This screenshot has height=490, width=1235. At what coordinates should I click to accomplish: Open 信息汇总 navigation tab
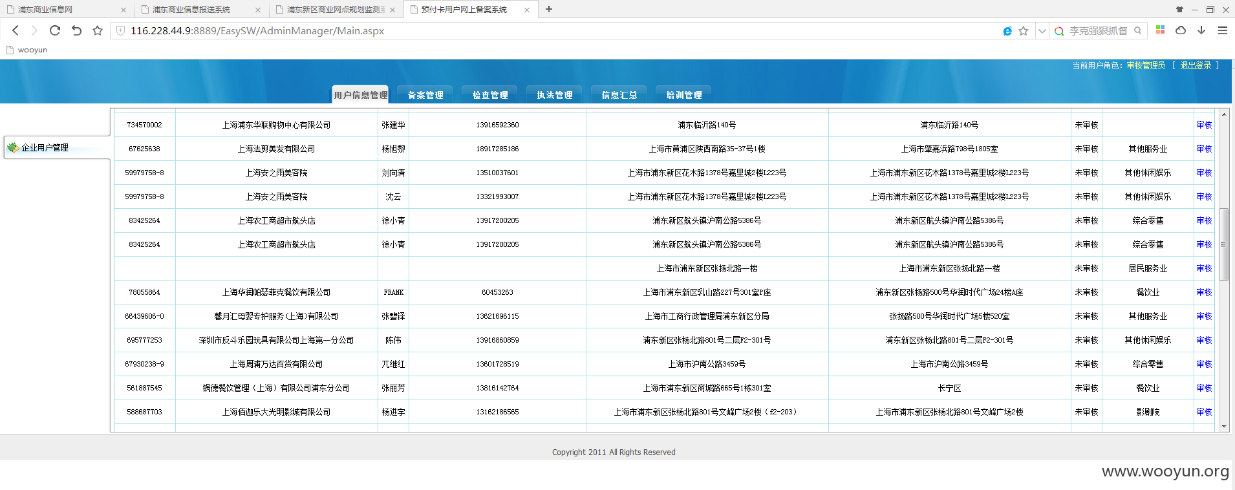tap(619, 94)
